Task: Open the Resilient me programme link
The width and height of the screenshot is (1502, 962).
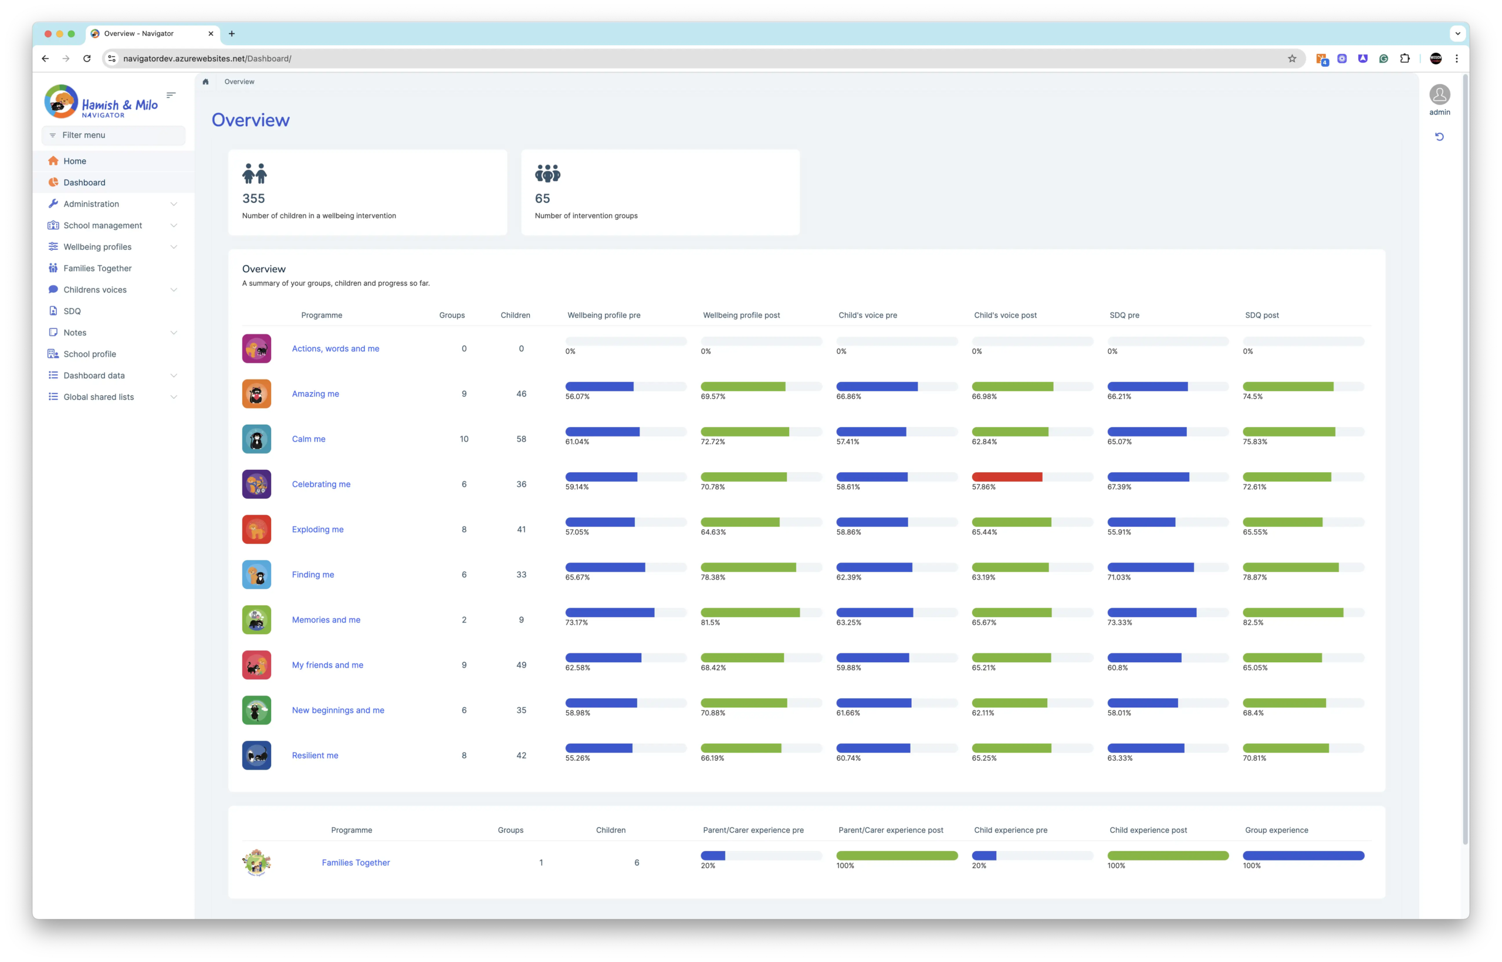Action: click(x=315, y=756)
